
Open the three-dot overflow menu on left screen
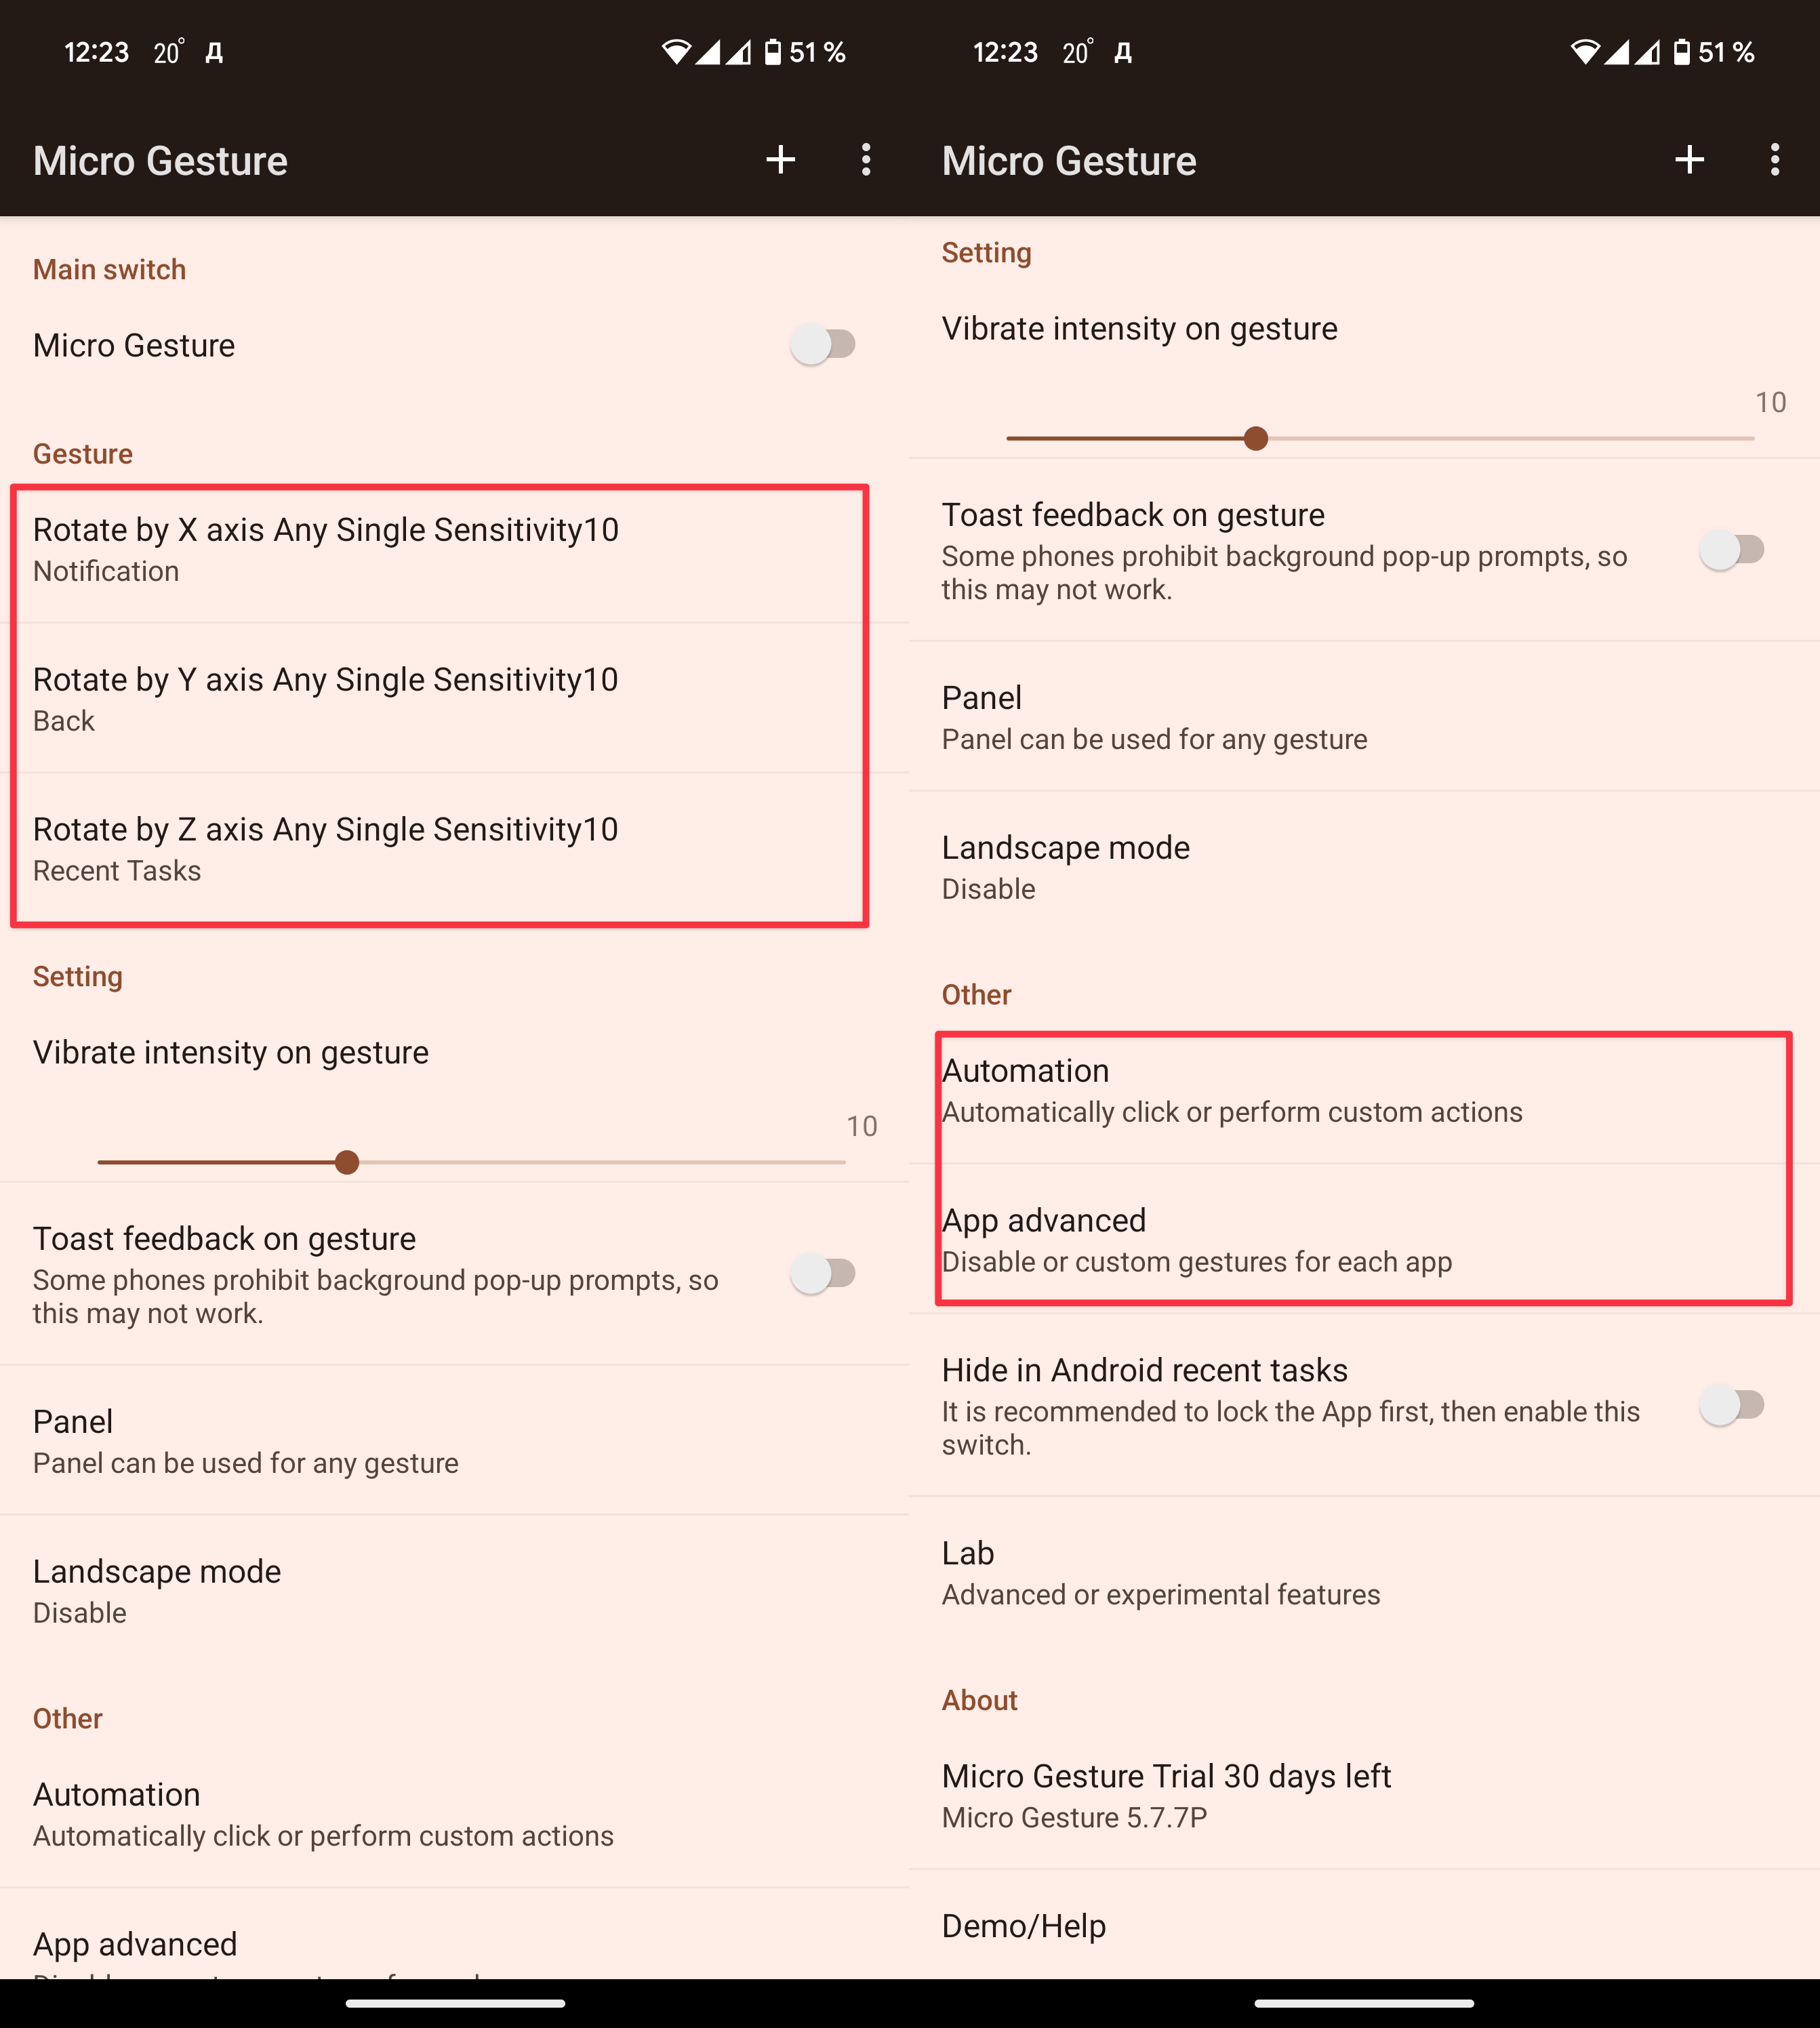(x=866, y=160)
